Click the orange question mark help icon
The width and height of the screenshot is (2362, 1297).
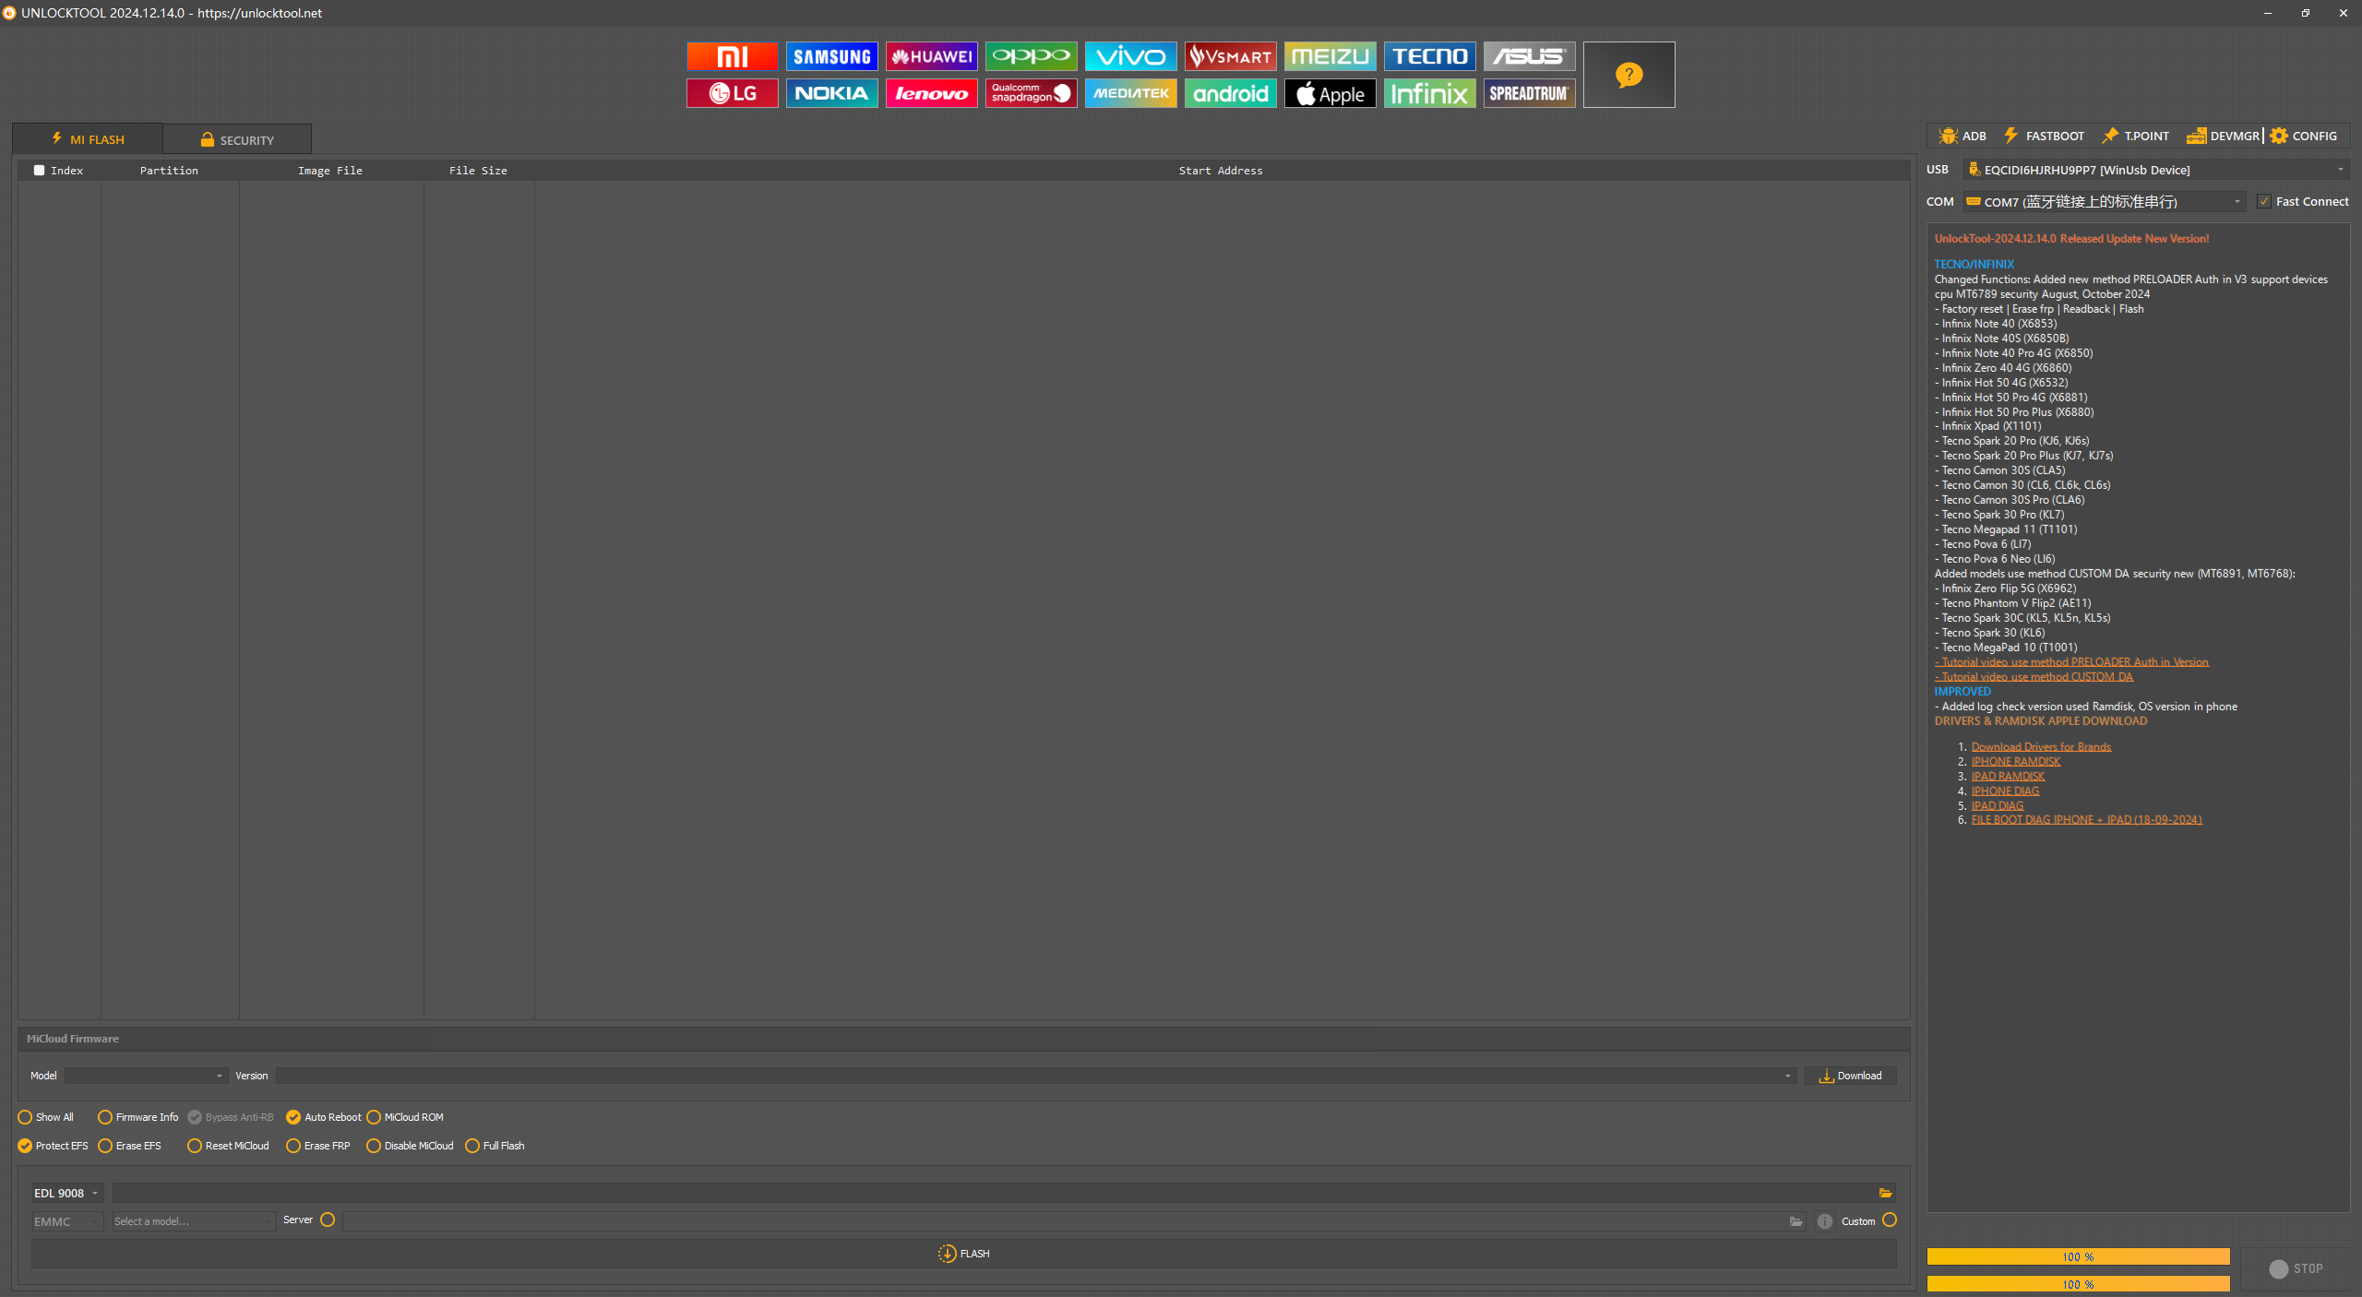point(1628,75)
